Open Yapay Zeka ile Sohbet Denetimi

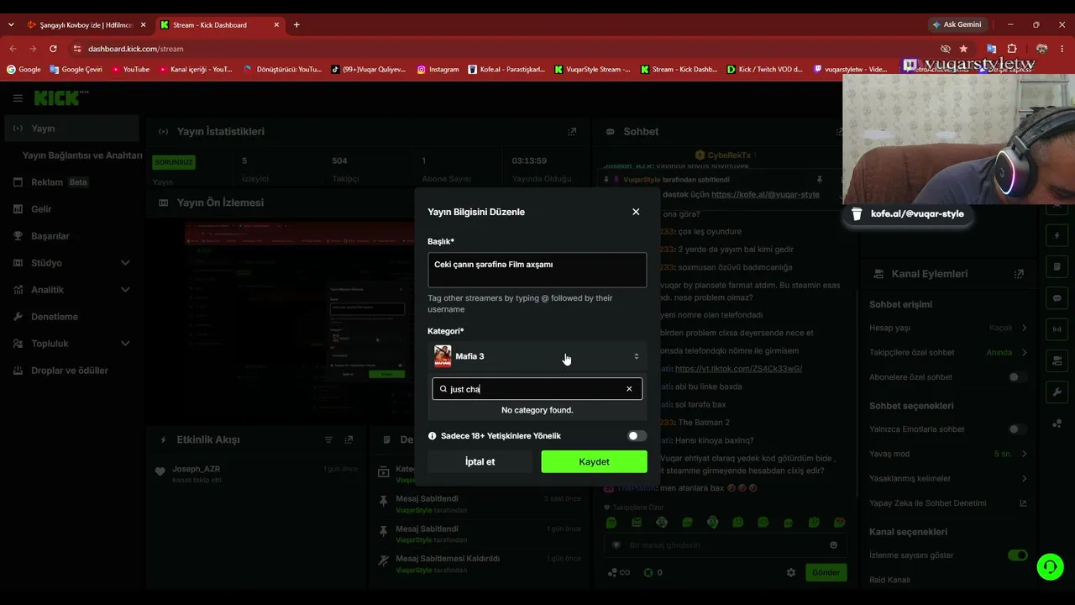pos(948,503)
